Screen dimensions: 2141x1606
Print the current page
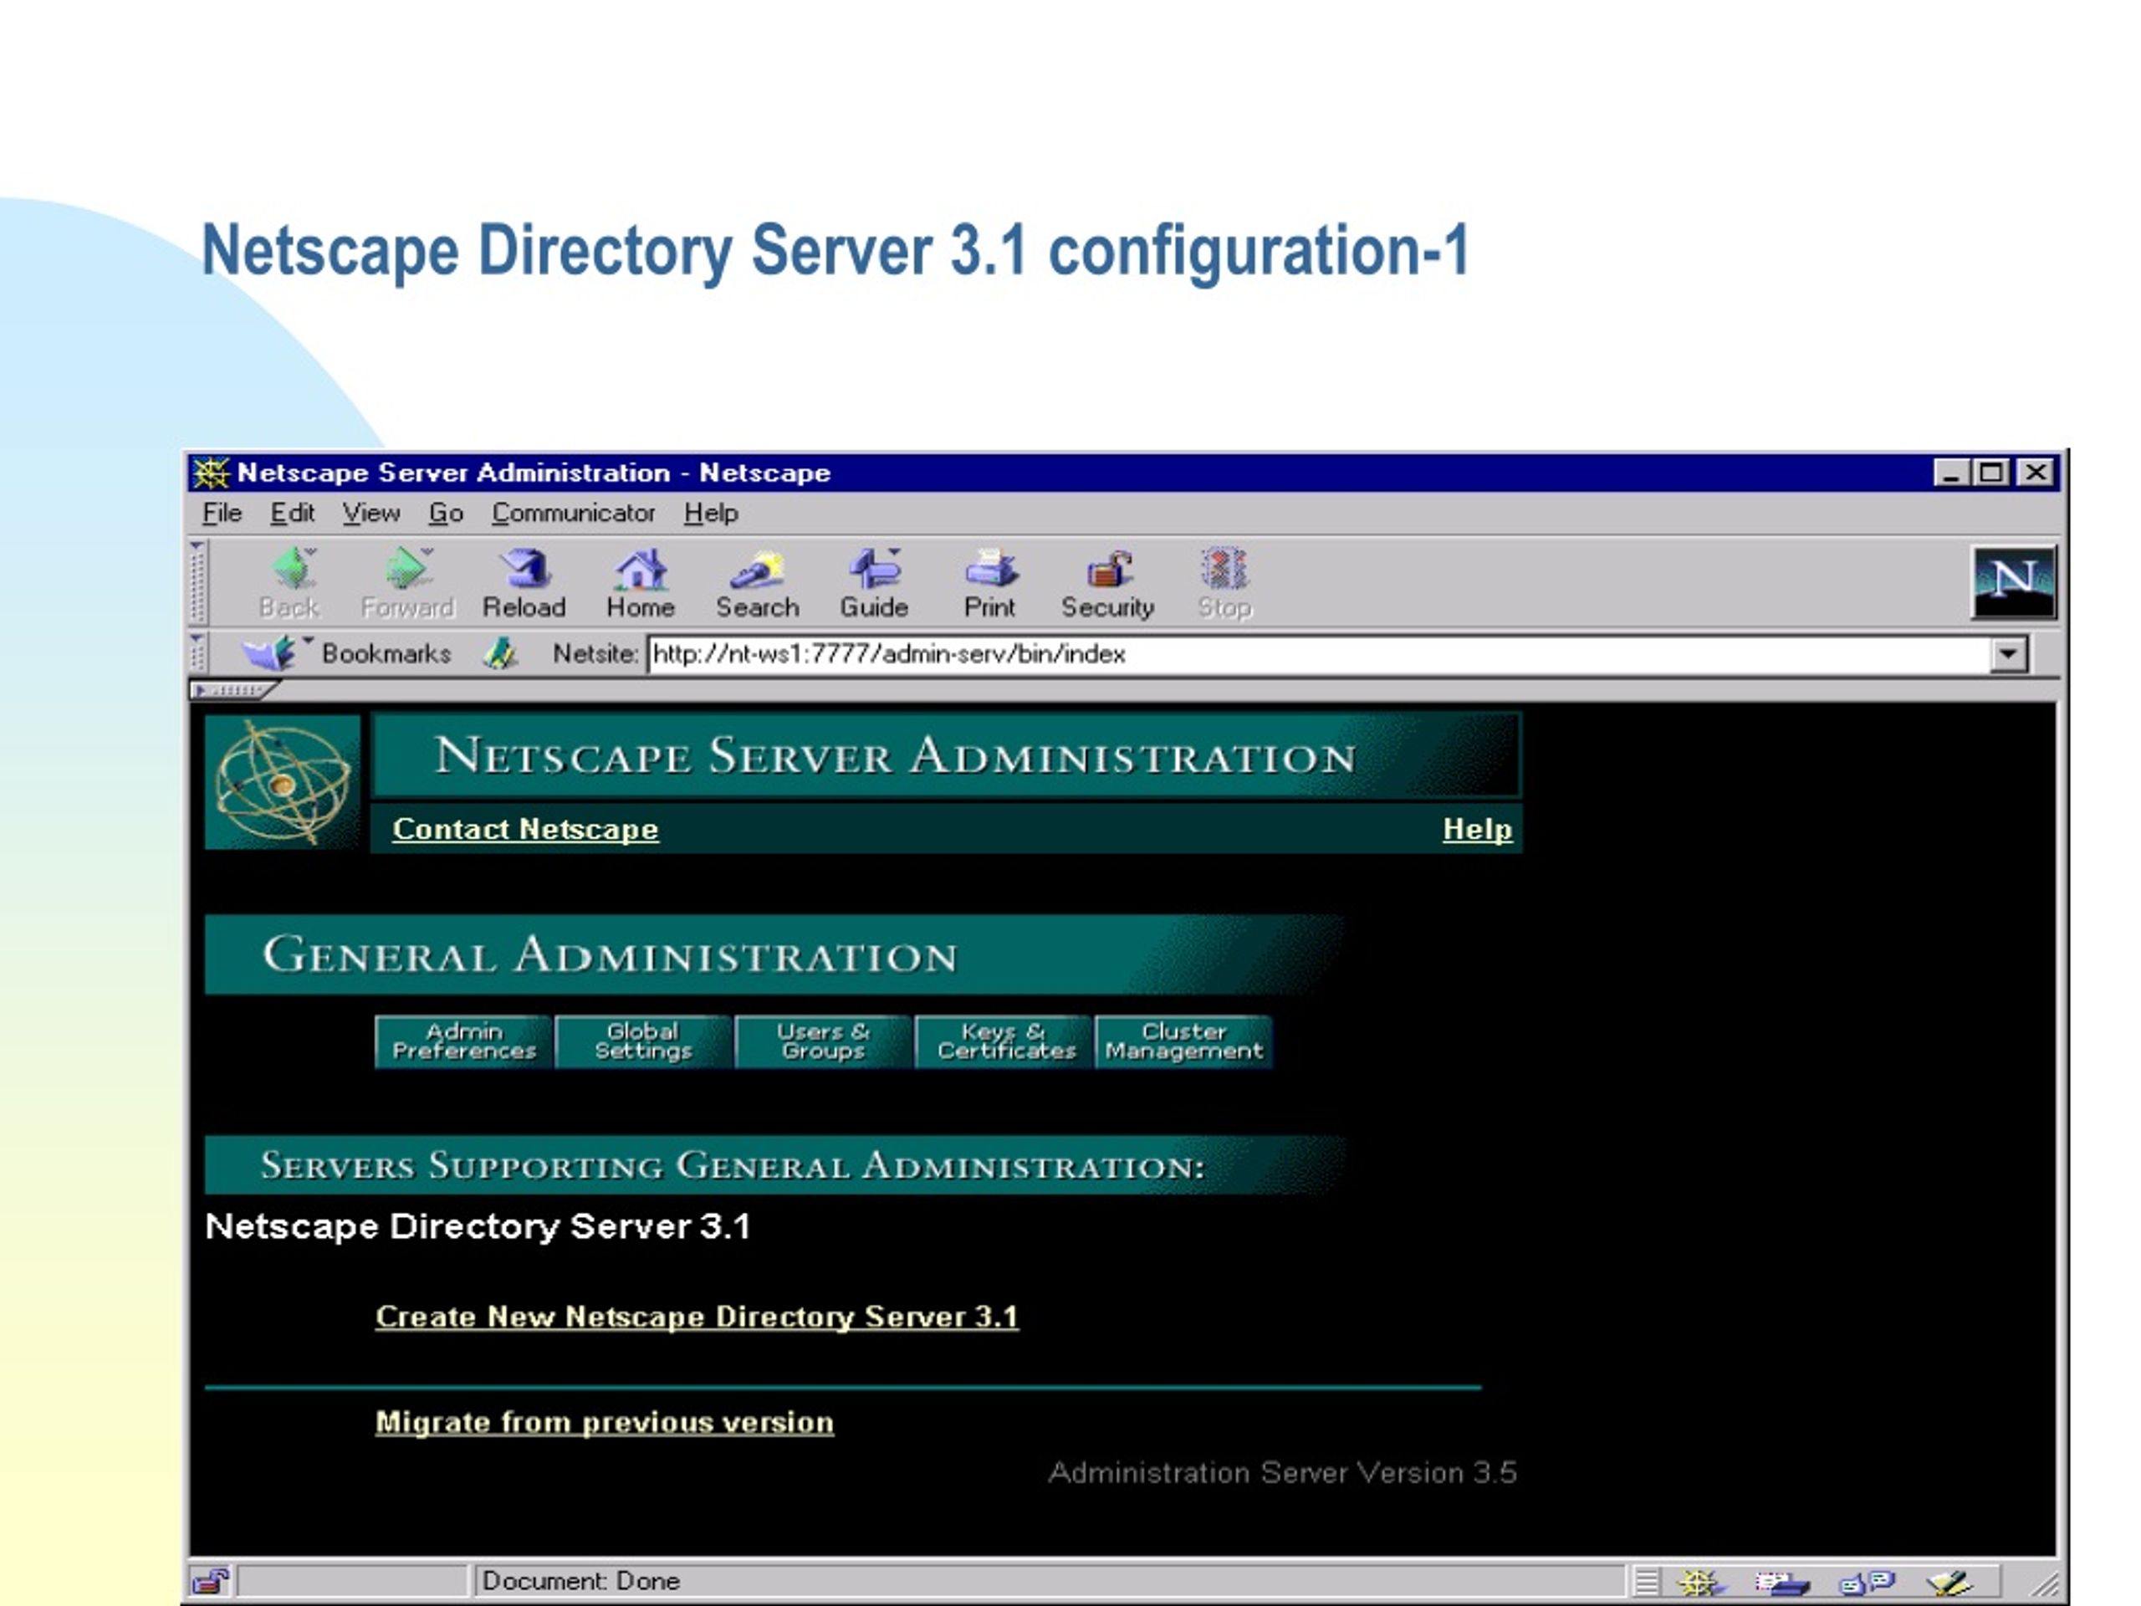click(989, 582)
